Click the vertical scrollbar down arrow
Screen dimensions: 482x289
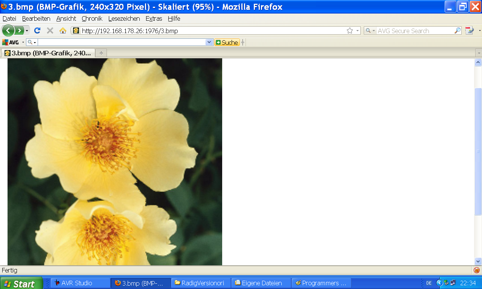pyautogui.click(x=478, y=261)
